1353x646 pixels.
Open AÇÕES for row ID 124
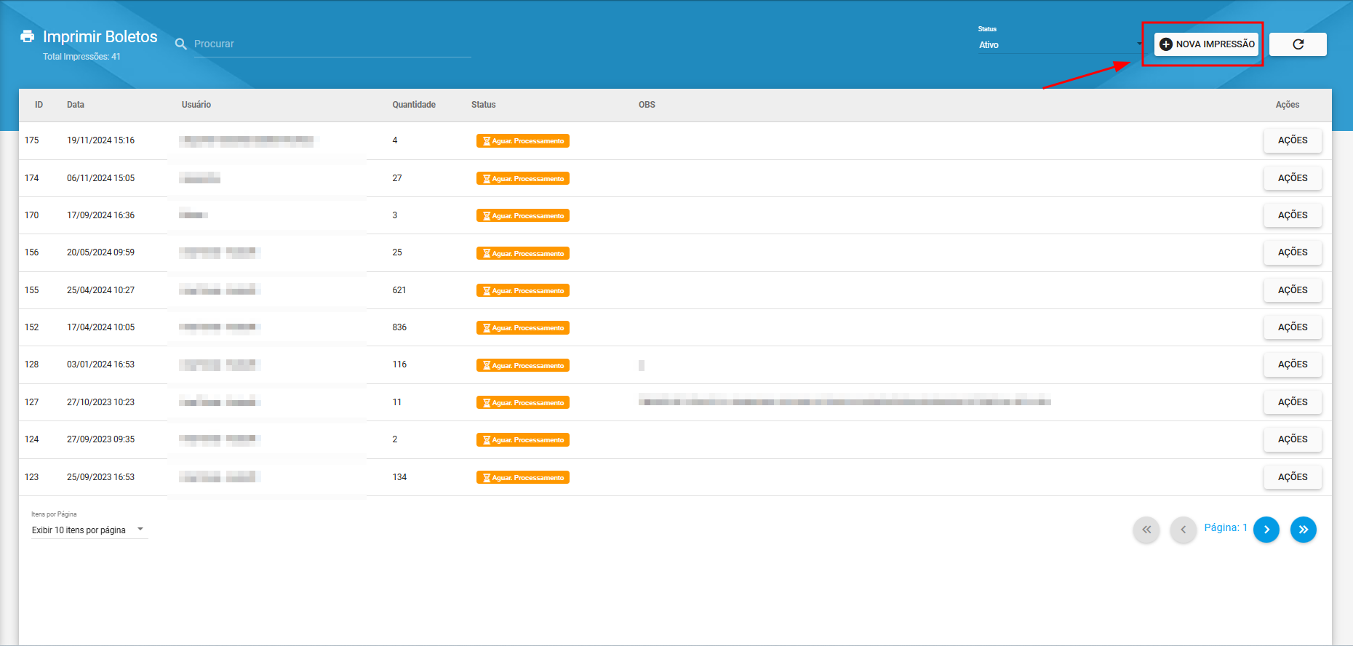pos(1293,439)
